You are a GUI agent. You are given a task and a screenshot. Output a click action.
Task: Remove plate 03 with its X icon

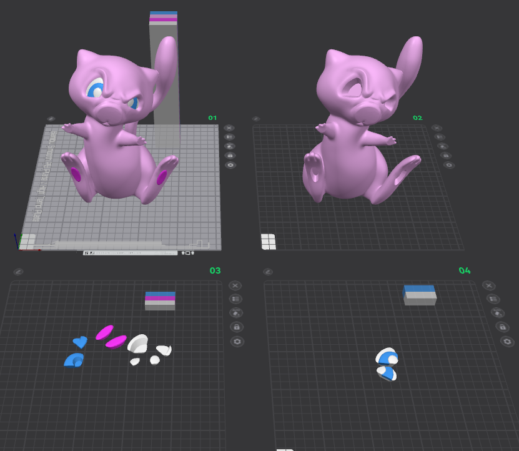tap(235, 285)
